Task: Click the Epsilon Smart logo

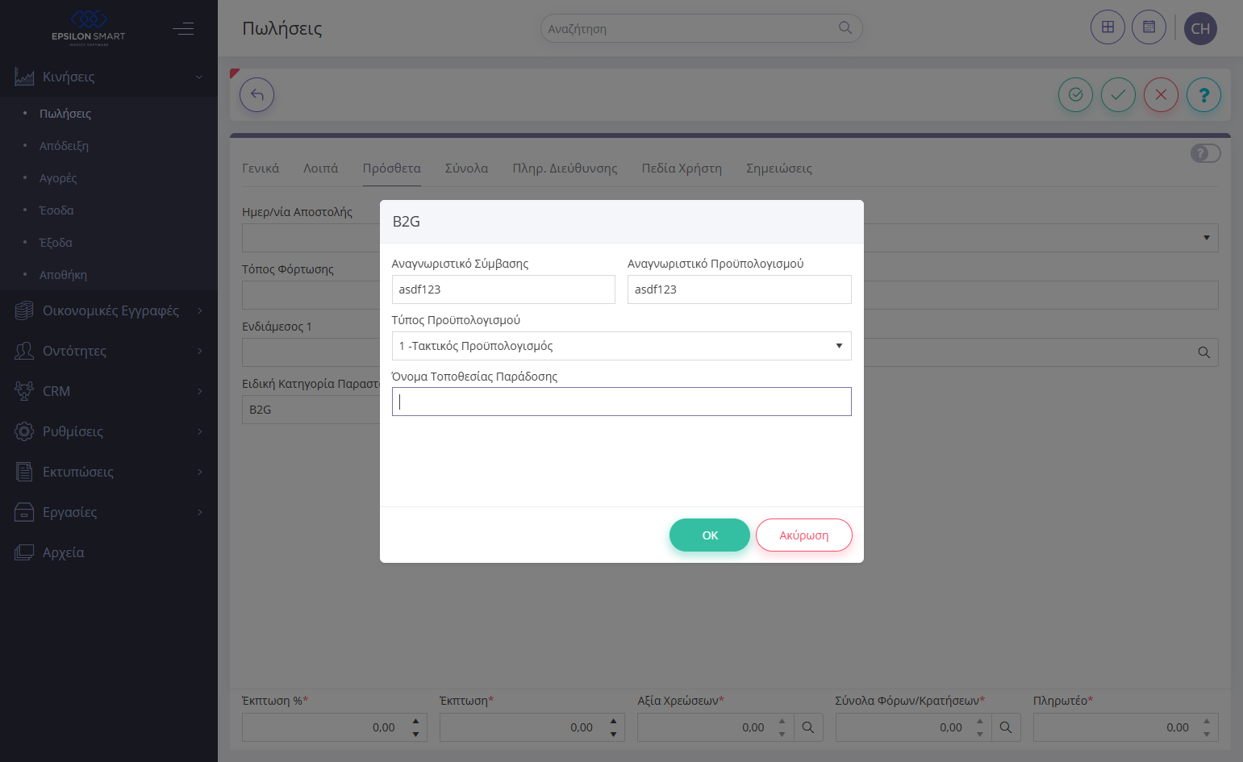Action: pos(89,27)
